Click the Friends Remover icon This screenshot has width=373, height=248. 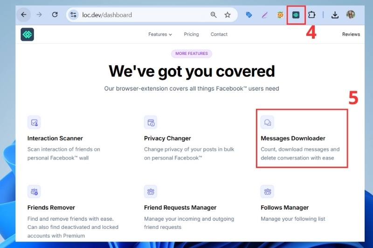click(34, 192)
